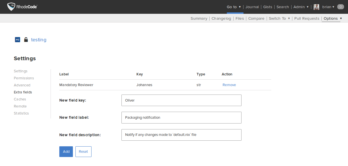This screenshot has width=348, height=166.
Task: Focus the New field key input
Action: [x=181, y=100]
